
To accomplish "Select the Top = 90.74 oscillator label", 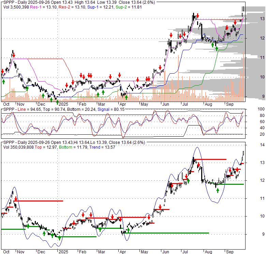I will 54,109.
